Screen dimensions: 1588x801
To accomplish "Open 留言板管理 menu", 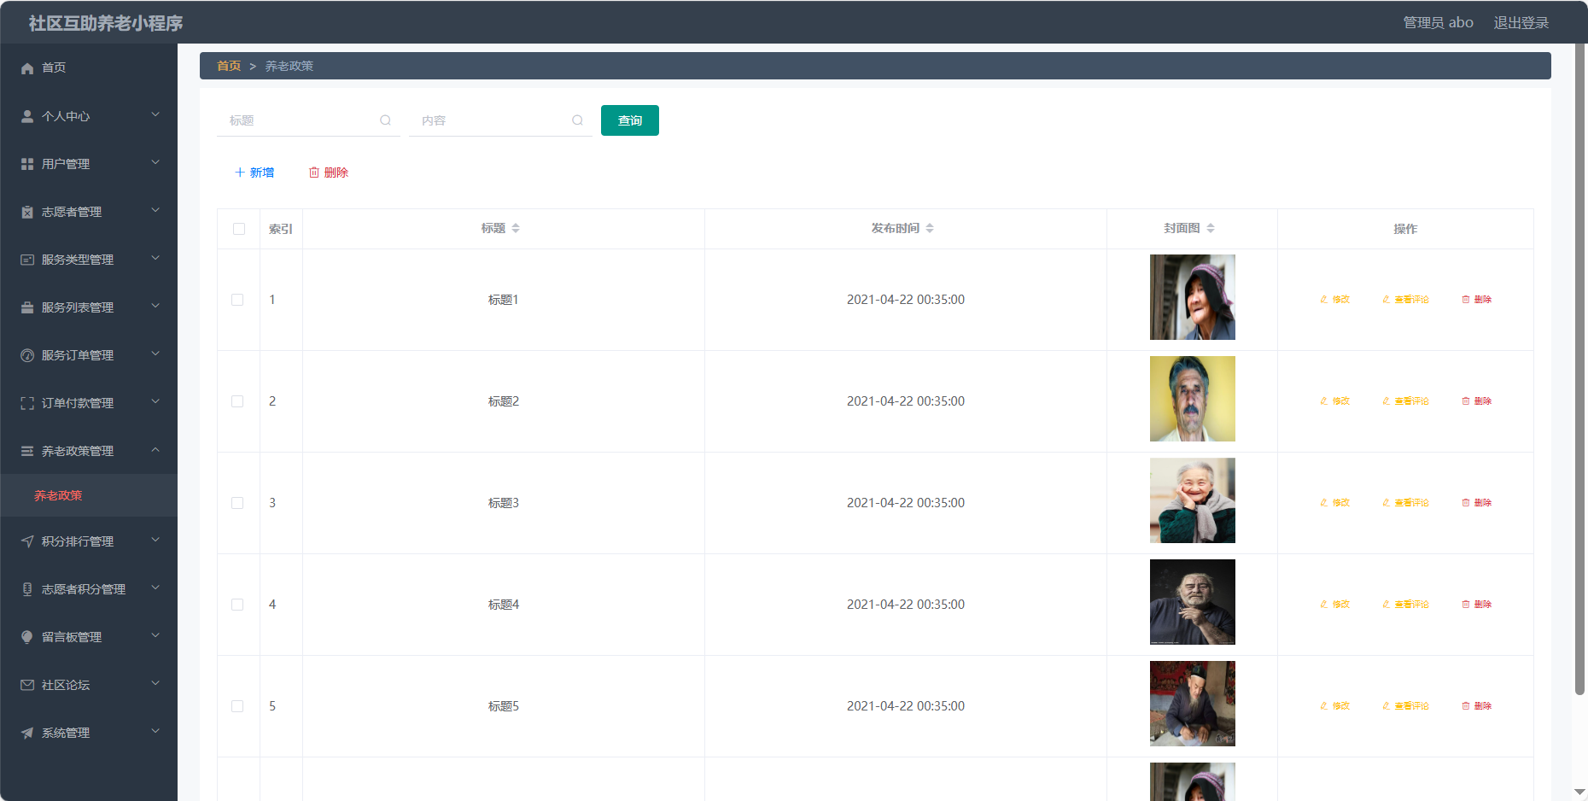I will point(89,637).
